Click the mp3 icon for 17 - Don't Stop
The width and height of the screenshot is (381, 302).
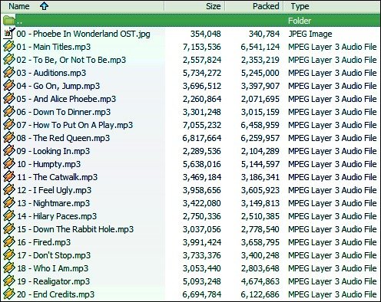(8, 255)
